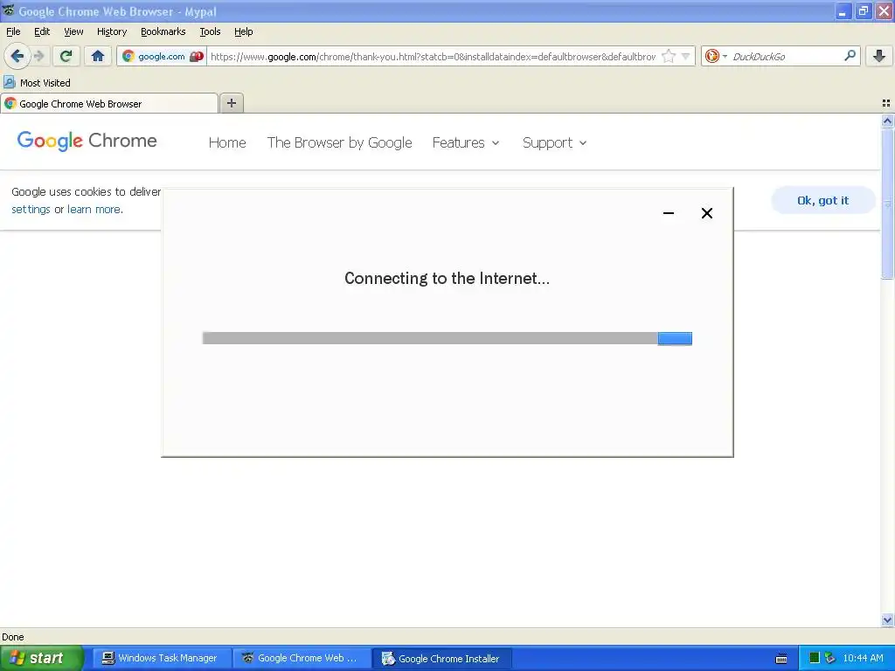Open the DuckDuckGo search engine selector

click(716, 56)
